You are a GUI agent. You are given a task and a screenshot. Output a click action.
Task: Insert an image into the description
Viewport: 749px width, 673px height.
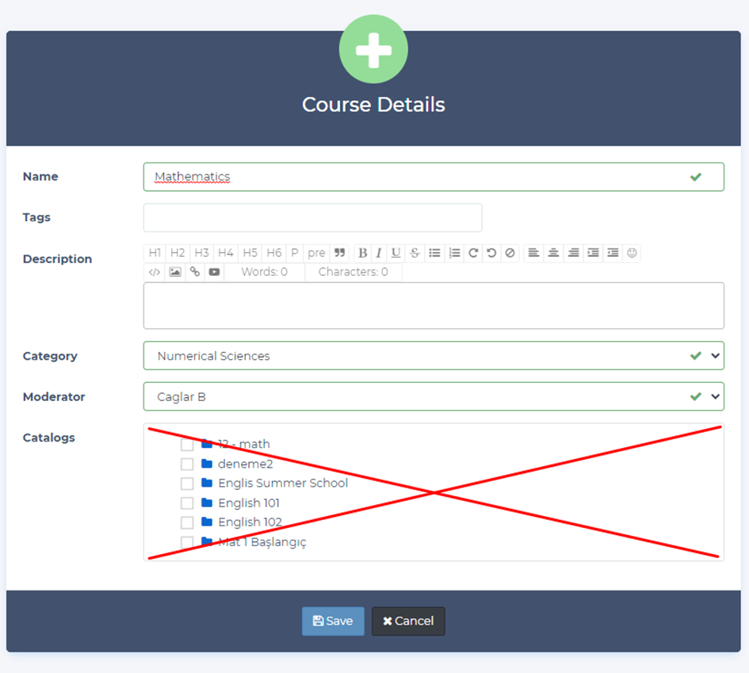(175, 272)
